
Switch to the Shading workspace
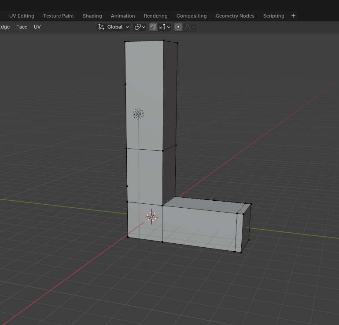coord(92,16)
